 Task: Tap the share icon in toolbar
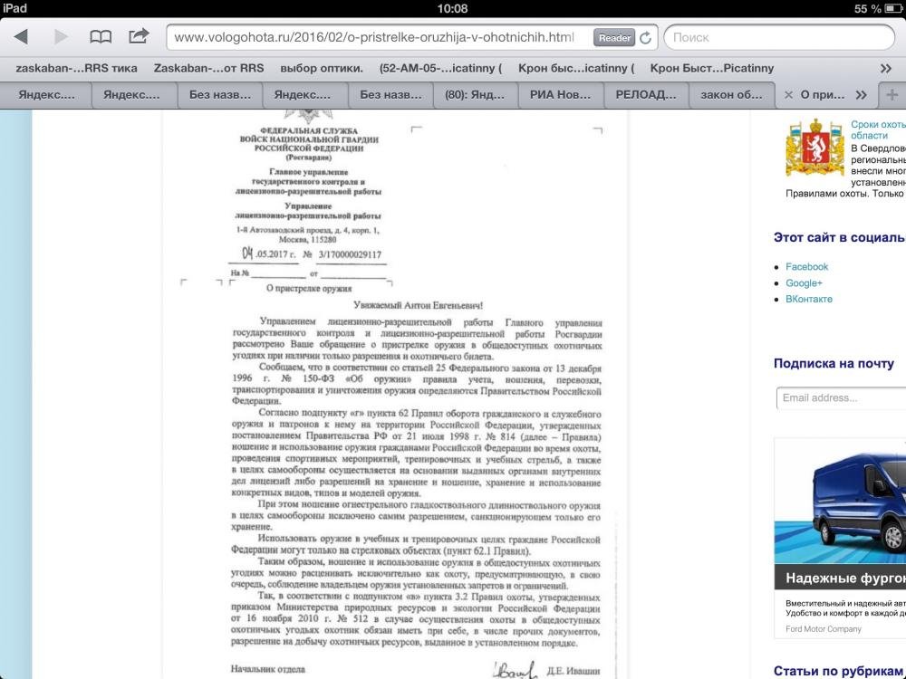[139, 36]
